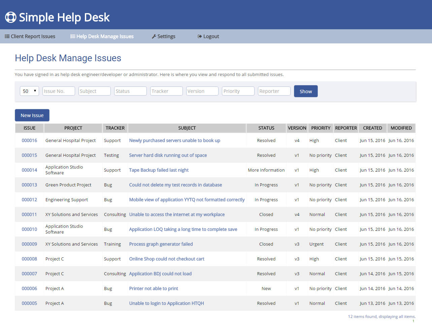
Task: Click the Simple Help Desk lifebuoy logo icon
Action: point(11,17)
